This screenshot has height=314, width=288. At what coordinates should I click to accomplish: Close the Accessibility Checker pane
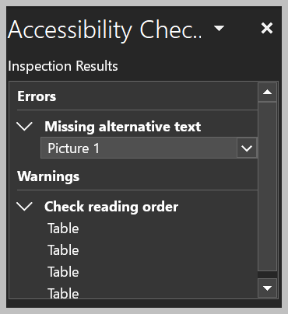tap(267, 28)
